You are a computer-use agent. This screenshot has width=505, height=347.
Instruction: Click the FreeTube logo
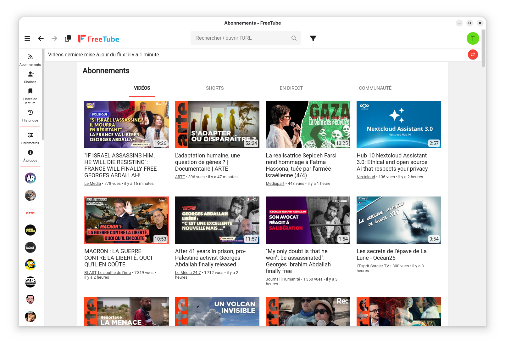pyautogui.click(x=99, y=39)
